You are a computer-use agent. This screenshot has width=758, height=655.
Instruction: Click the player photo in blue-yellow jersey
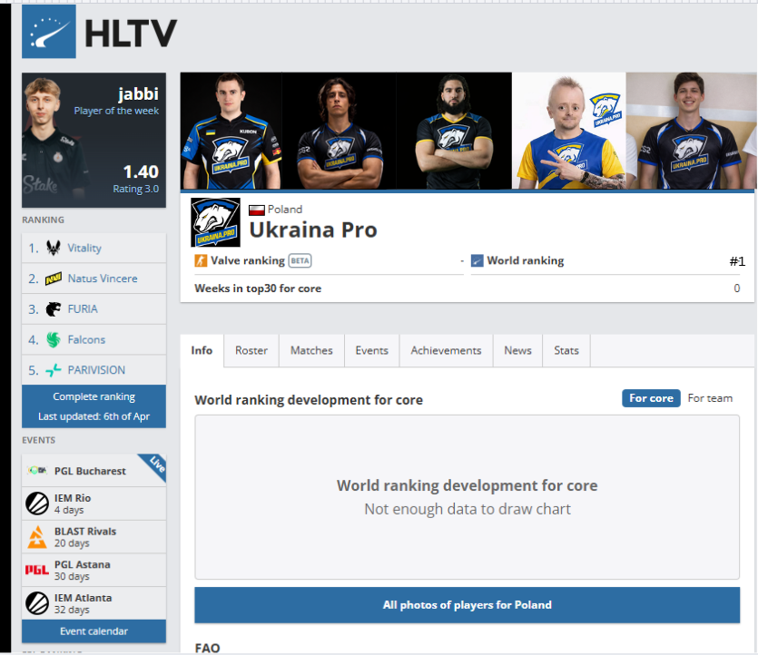[569, 131]
